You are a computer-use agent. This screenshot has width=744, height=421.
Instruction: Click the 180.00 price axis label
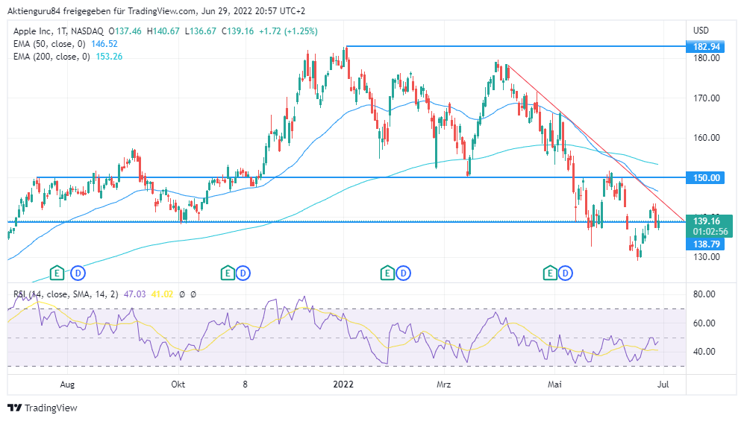707,58
